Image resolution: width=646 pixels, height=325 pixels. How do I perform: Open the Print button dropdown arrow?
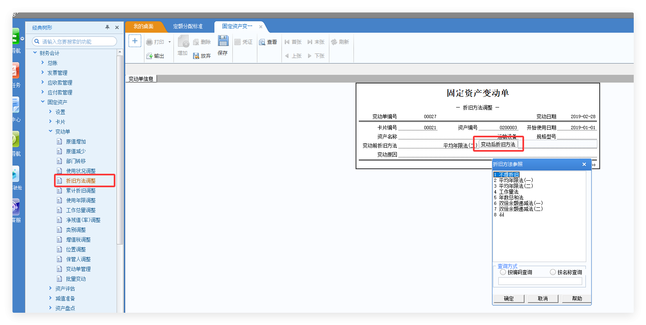[x=170, y=42]
